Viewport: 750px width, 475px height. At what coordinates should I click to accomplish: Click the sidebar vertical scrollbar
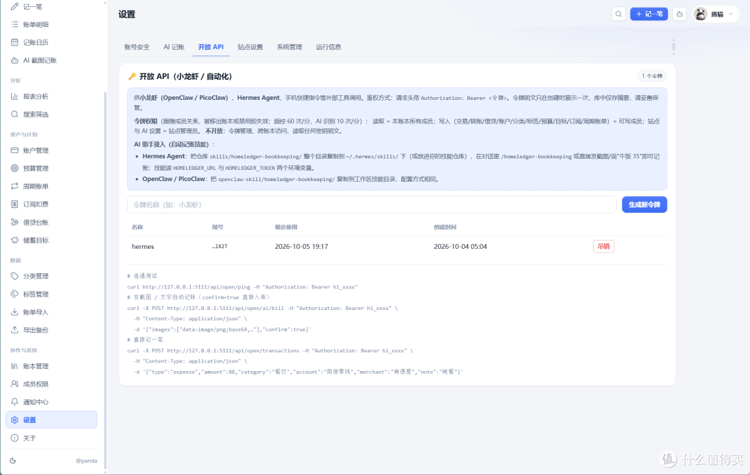click(106, 282)
